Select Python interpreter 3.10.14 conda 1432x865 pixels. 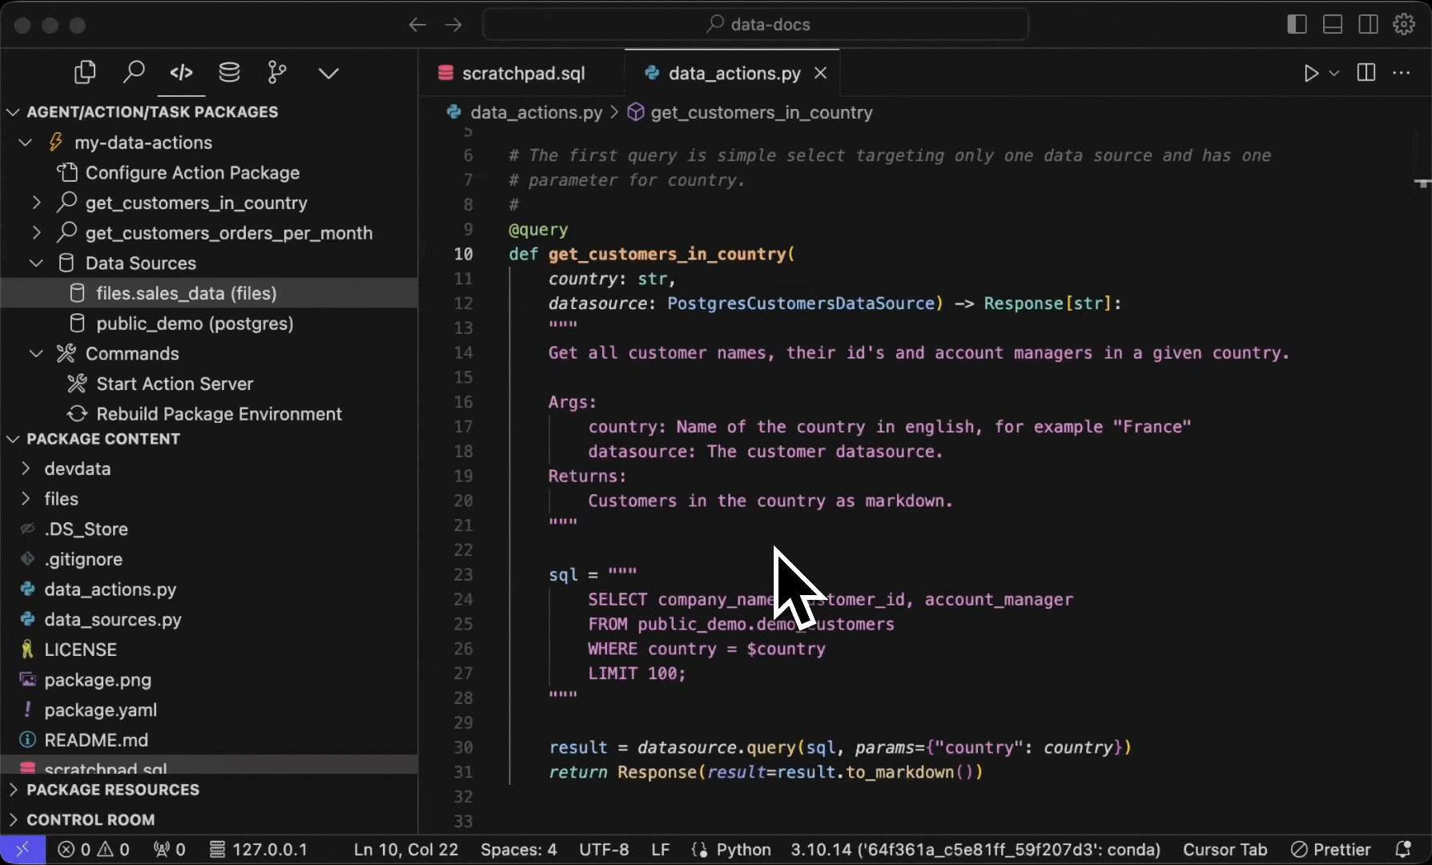[x=975, y=850]
